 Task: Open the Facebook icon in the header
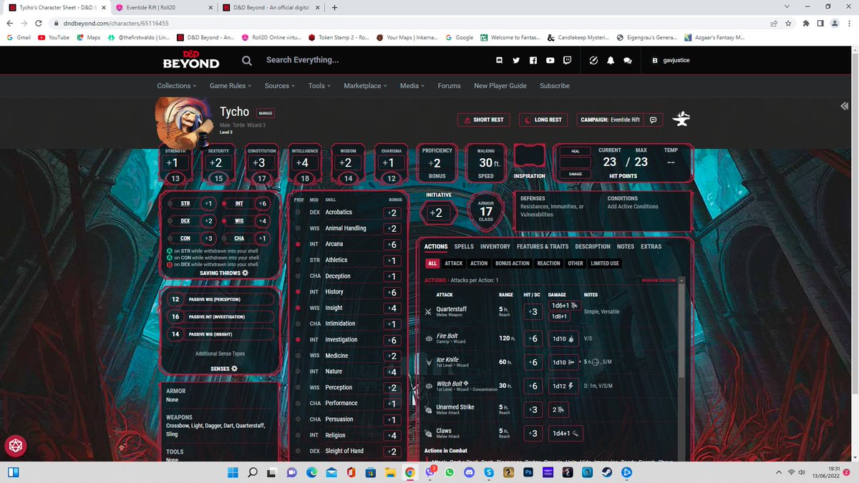[x=533, y=61]
